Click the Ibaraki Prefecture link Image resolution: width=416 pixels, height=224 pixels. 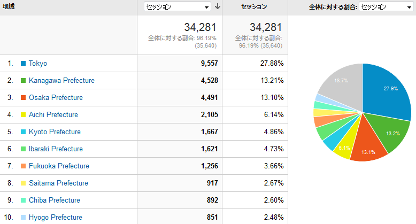click(x=56, y=149)
